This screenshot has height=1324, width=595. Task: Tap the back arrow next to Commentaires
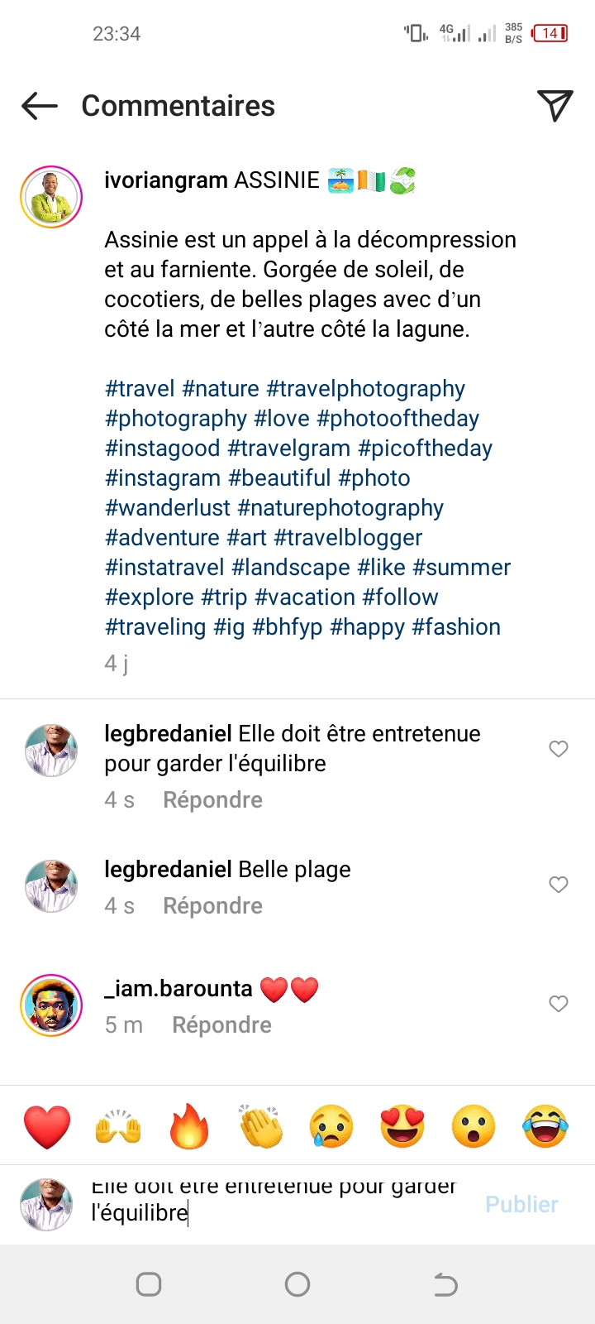(x=40, y=106)
